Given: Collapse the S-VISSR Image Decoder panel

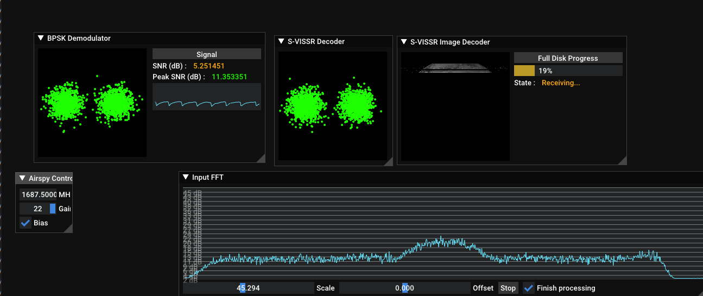Looking at the screenshot, I should [404, 42].
